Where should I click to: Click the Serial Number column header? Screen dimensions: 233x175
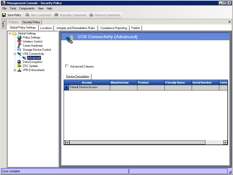pos(205,83)
